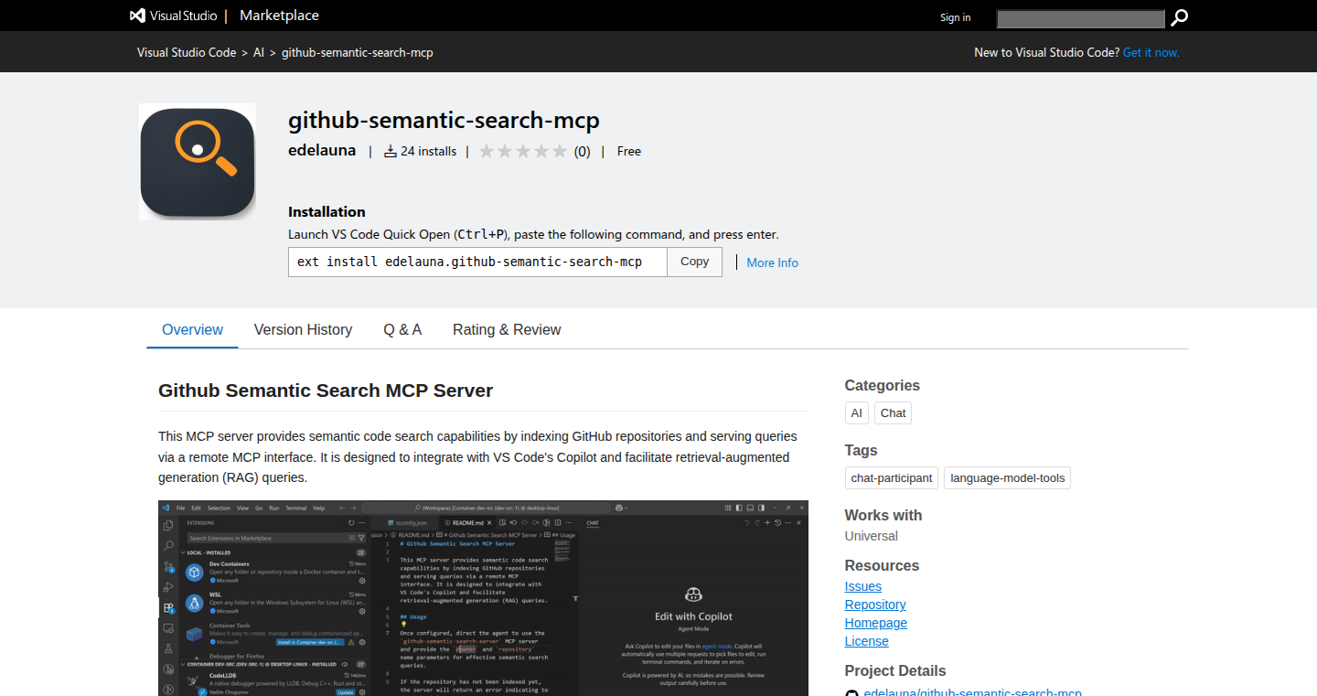Select the ext install command field
The height and width of the screenshot is (696, 1317).
[x=477, y=262]
